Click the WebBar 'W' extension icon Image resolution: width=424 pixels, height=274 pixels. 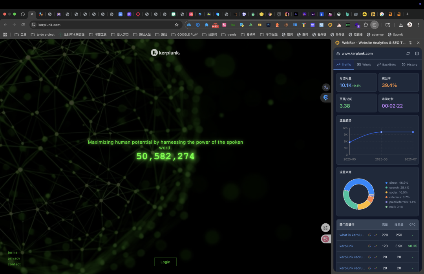tap(330, 25)
